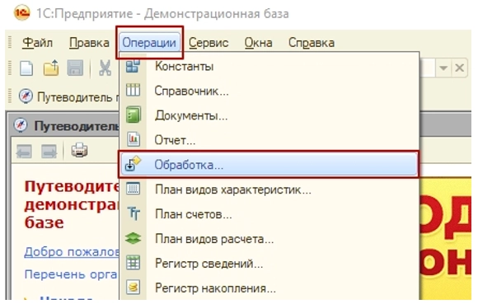The width and height of the screenshot is (478, 304).
Task: Click the Константы grid icon
Action: pos(133,66)
